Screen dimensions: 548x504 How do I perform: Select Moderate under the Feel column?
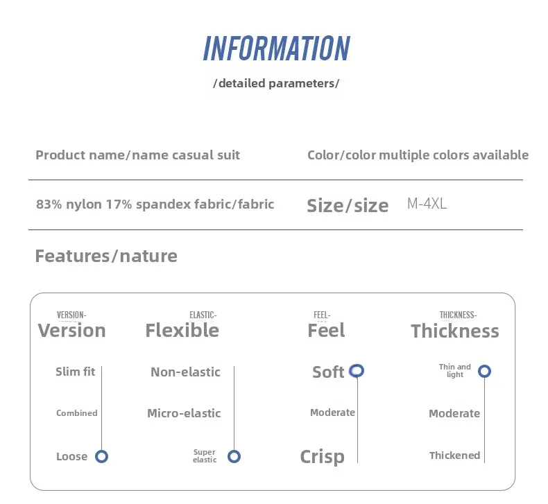(x=332, y=412)
